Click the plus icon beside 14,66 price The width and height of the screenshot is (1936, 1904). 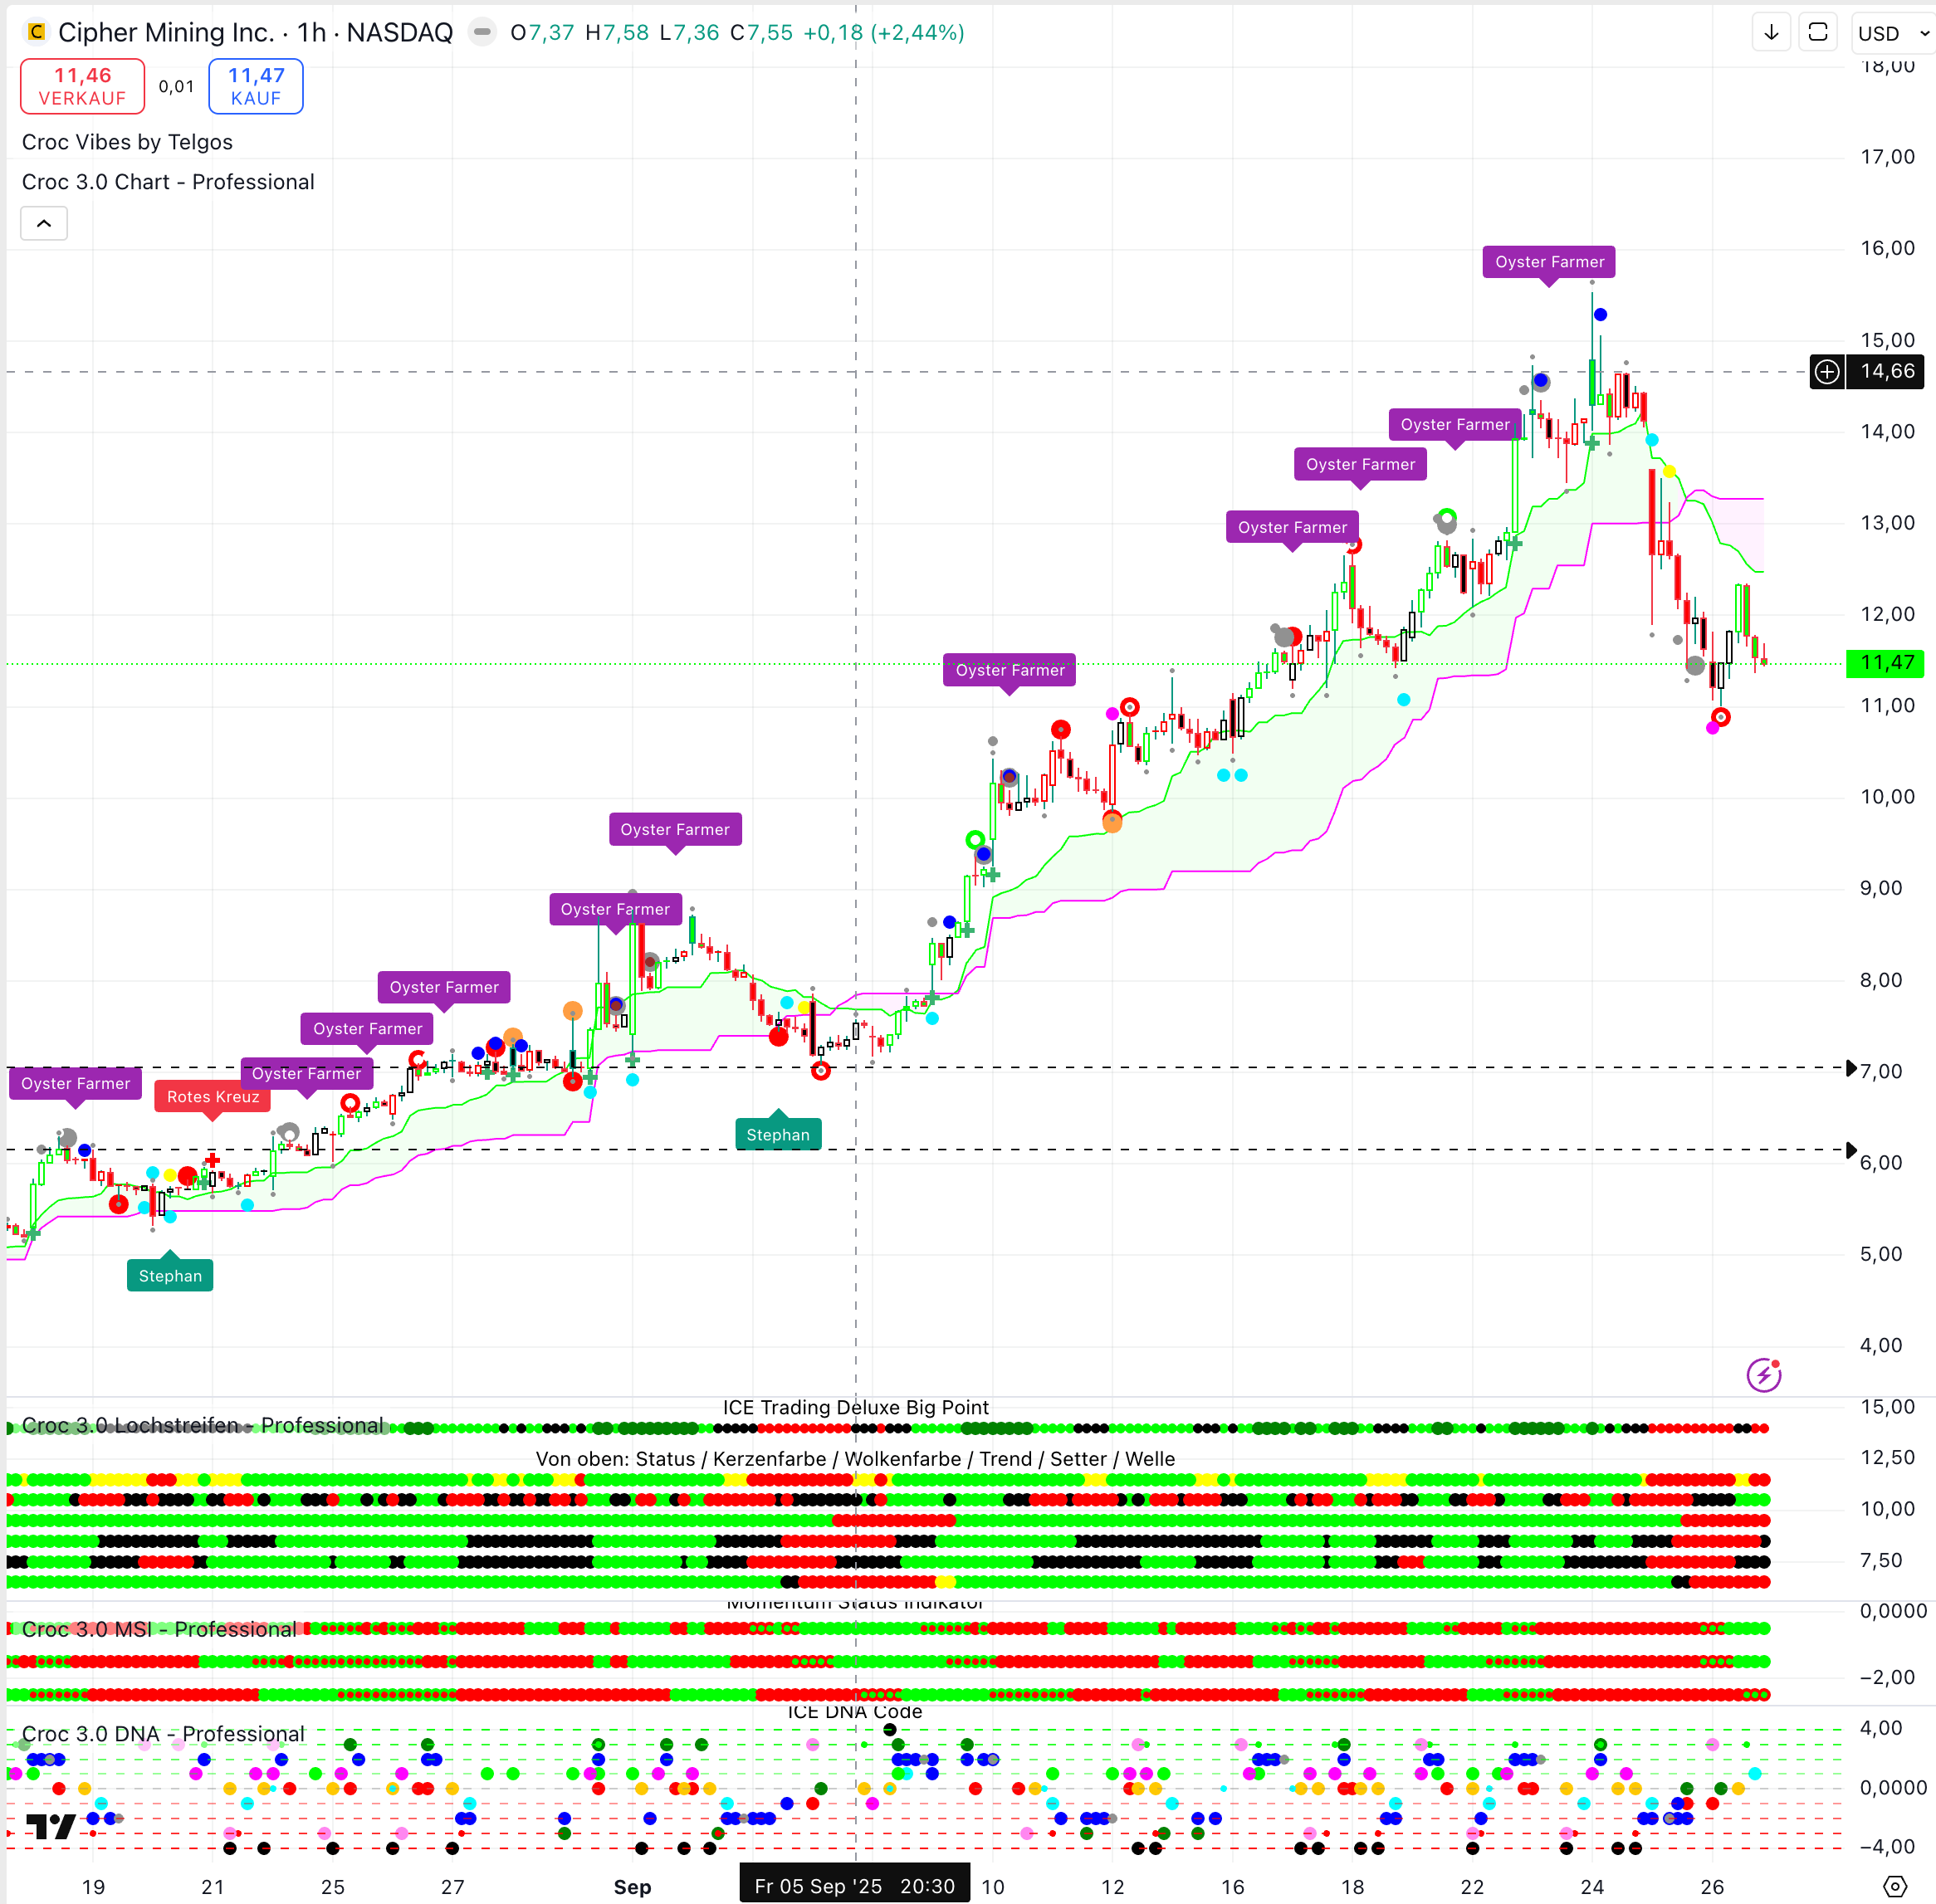click(1827, 372)
